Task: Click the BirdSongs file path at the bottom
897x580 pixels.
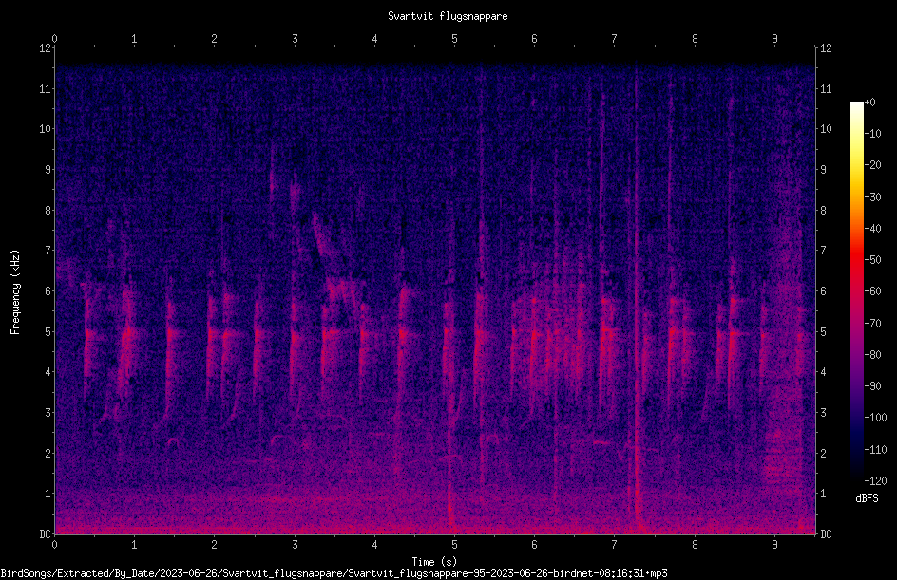Action: 334,573
